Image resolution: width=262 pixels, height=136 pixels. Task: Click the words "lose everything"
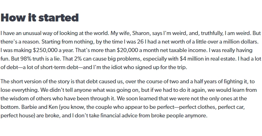pos(20,90)
